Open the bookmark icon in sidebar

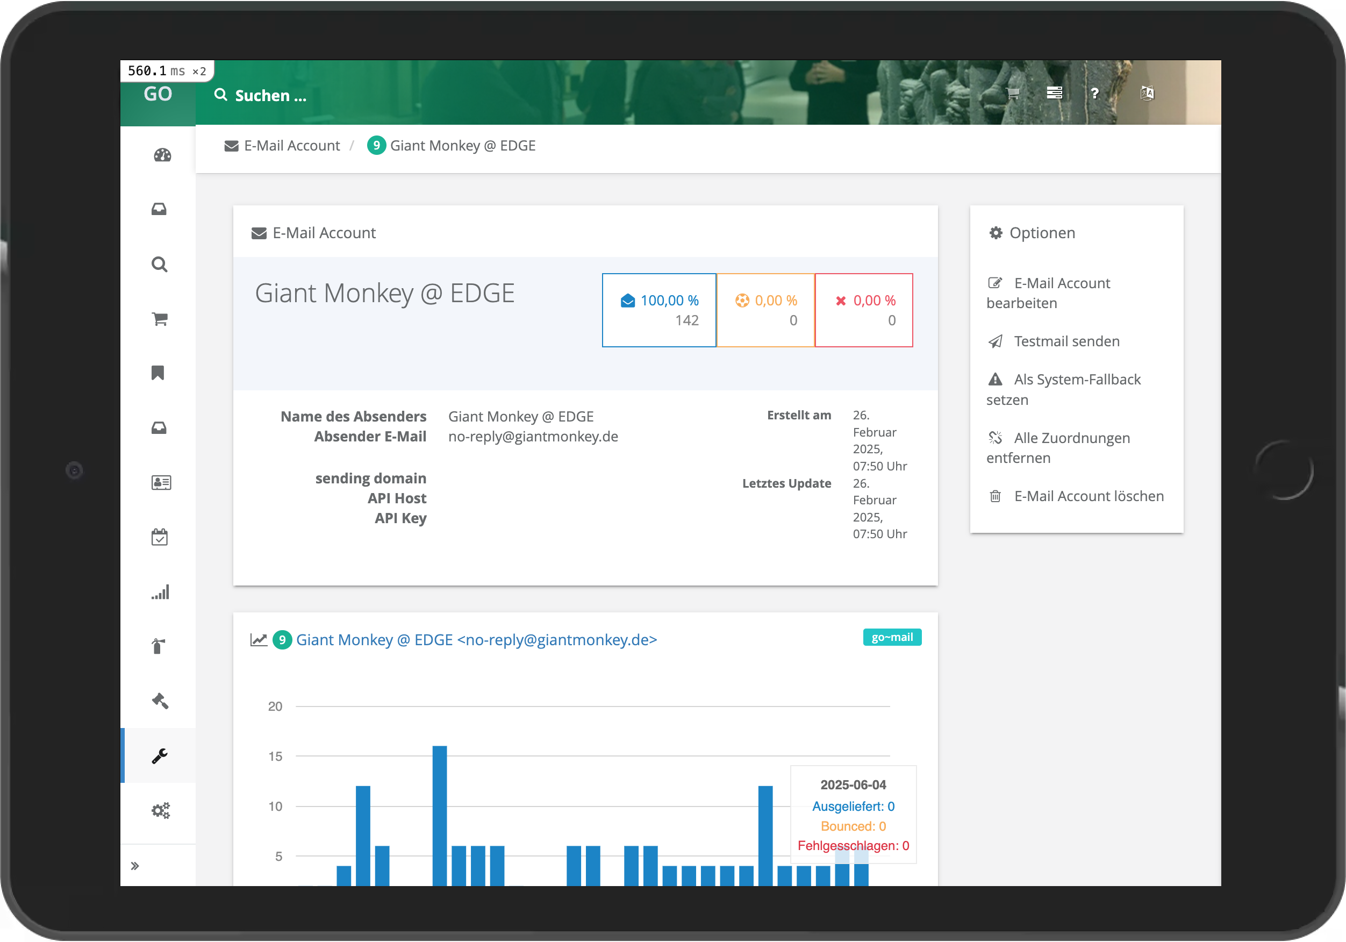(x=157, y=373)
